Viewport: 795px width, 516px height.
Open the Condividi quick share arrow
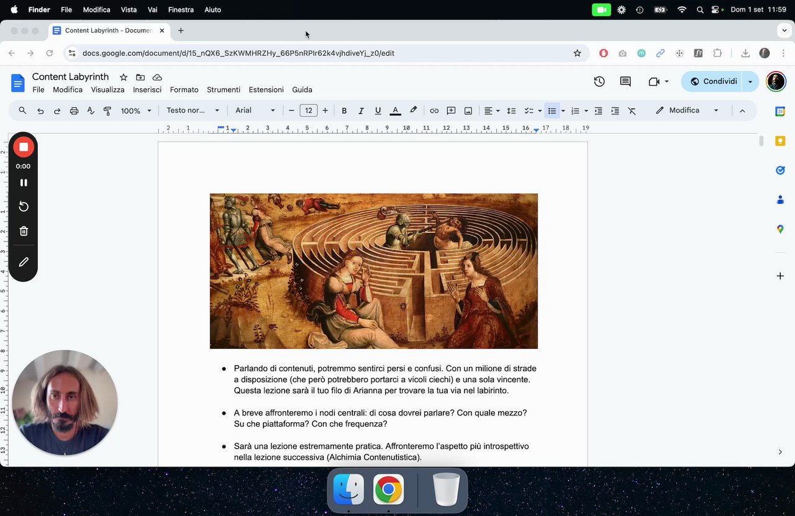click(750, 81)
